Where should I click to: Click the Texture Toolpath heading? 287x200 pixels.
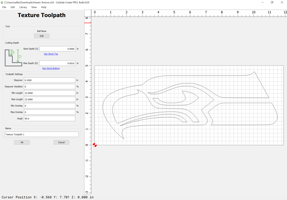[42, 15]
